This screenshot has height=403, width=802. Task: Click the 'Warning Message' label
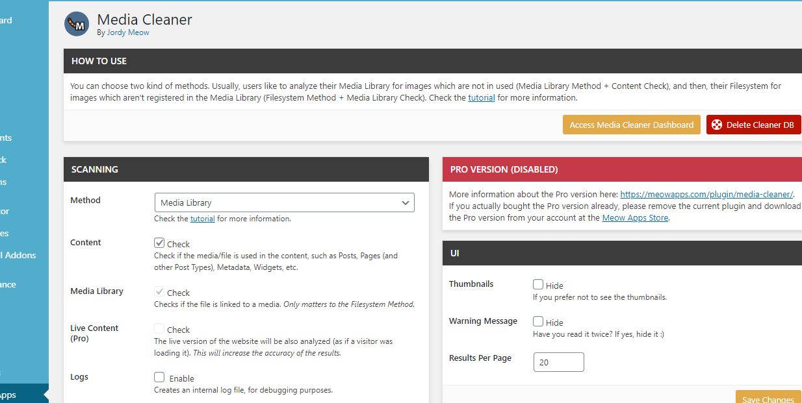[x=483, y=321]
